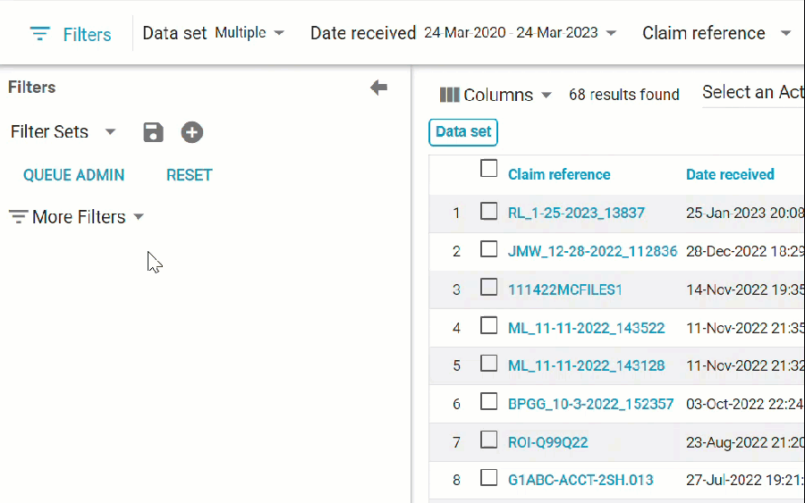Tick the checkbox for ROI-Q99Q22
805x503 pixels.
point(488,440)
